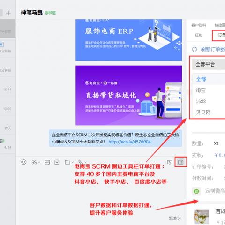Click the green 定制微商 shop icon
225x225 pixels.
click(x=196, y=191)
